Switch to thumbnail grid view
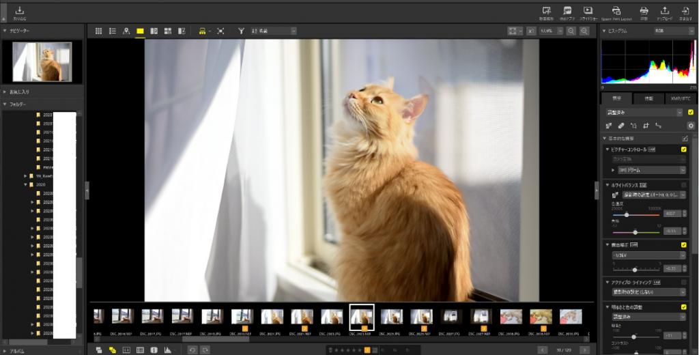The height and width of the screenshot is (355, 699). point(98,31)
